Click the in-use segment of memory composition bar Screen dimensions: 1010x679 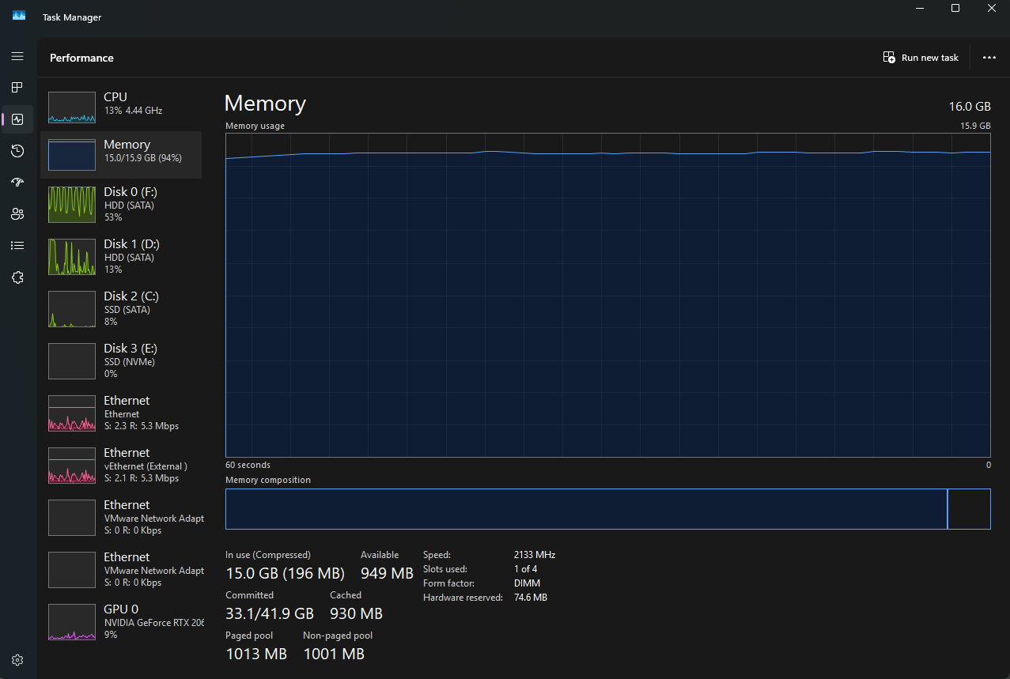[586, 509]
